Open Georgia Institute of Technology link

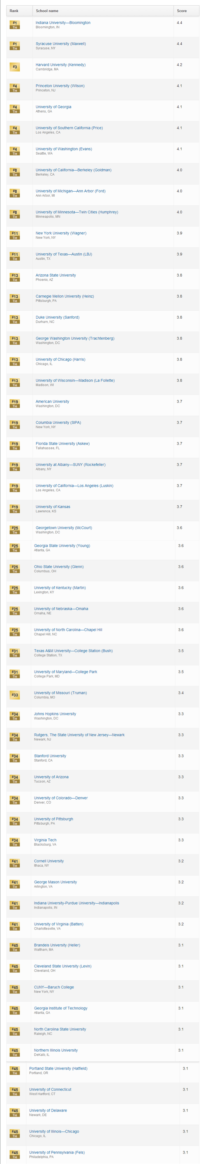coord(61,1008)
